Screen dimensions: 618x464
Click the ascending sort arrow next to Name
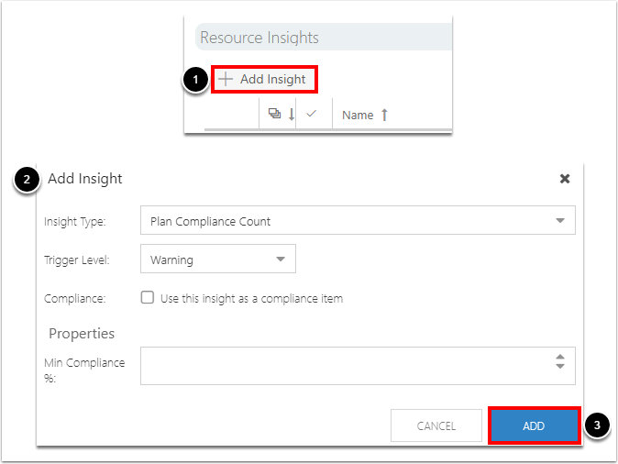tap(385, 115)
